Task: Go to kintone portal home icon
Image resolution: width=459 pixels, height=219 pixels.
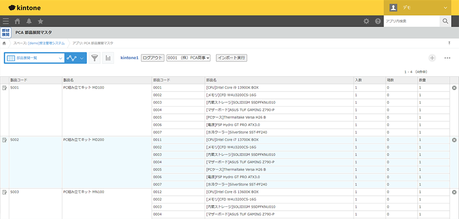Action: [x=18, y=21]
